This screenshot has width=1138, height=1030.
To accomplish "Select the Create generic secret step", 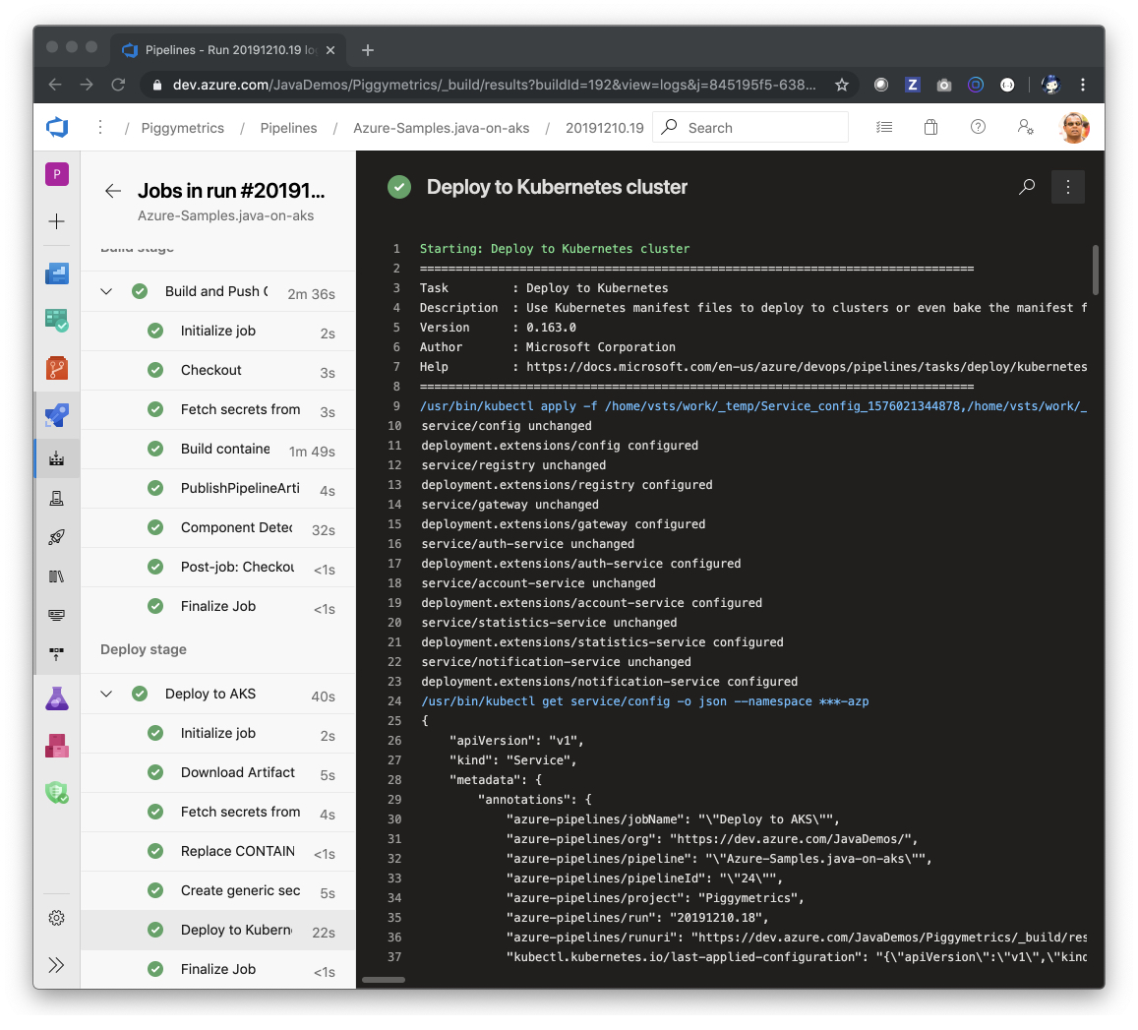I will tap(217, 891).
